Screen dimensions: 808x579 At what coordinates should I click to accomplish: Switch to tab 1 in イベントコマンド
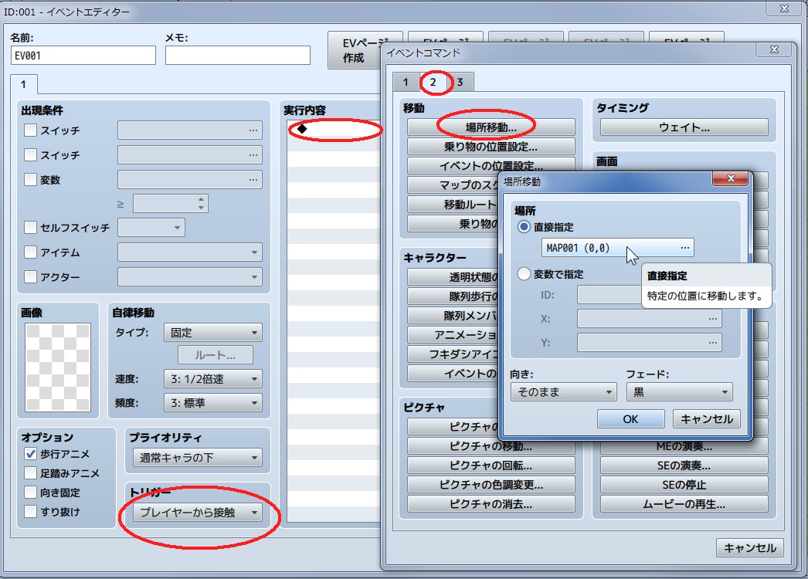(x=406, y=83)
